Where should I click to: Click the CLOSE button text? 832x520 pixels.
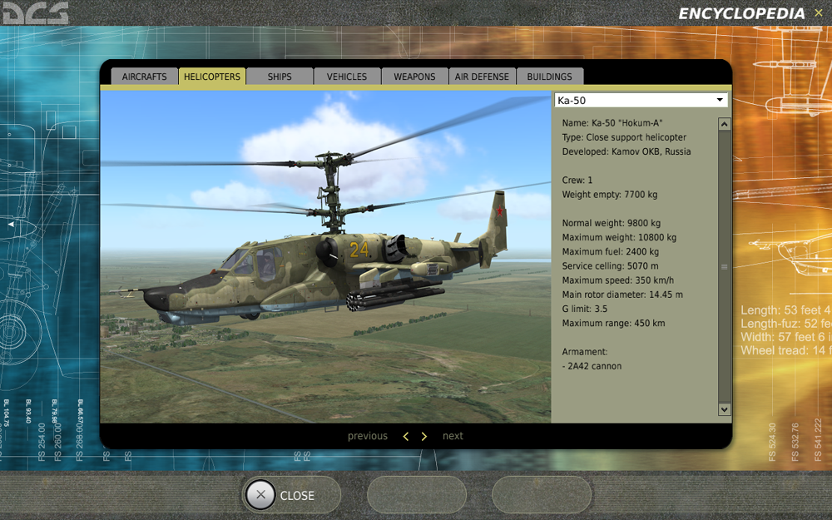[297, 496]
